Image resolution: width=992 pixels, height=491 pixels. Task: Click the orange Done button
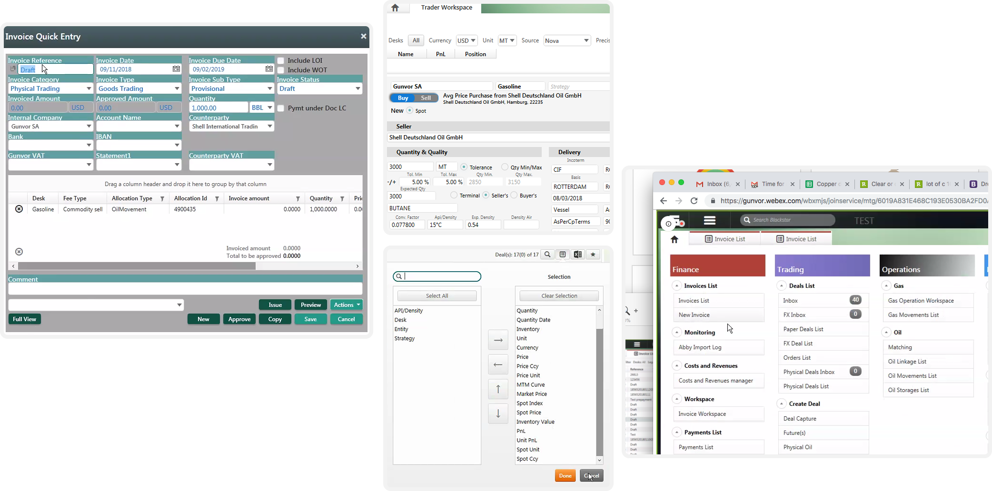tap(565, 476)
